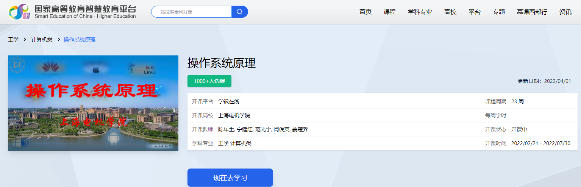Viewport: 581px width, 187px height.
Task: Select 学科专业 in the top navigation
Action: [420, 12]
